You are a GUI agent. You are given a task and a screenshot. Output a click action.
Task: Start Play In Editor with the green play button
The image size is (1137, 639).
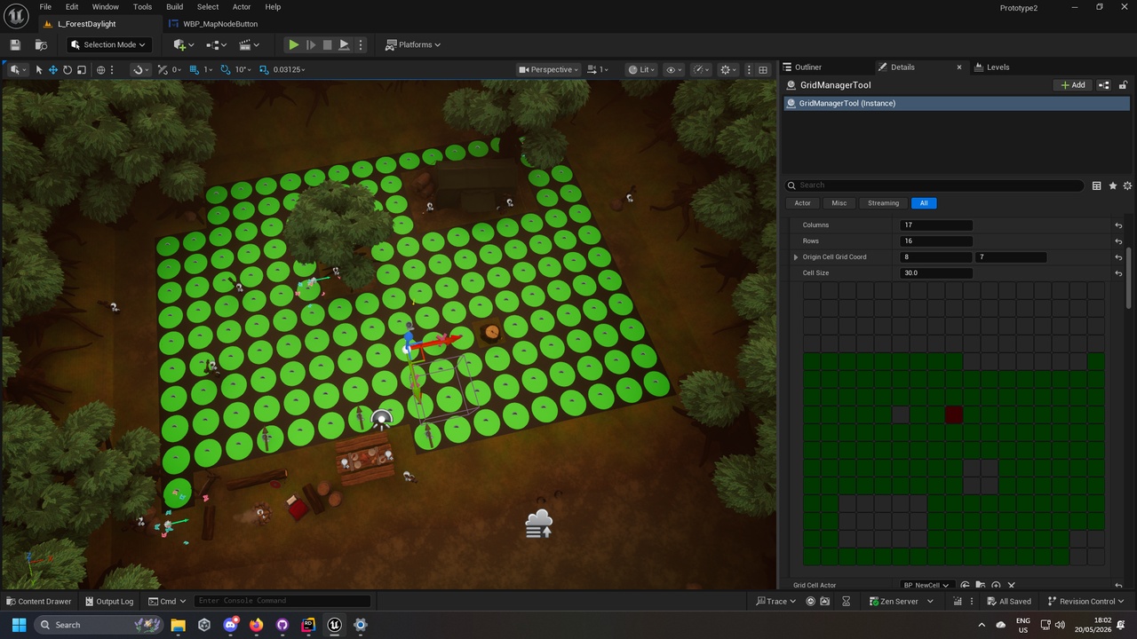[x=293, y=44]
